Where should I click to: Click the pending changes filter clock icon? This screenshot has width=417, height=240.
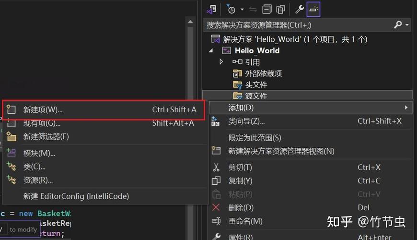(231, 10)
